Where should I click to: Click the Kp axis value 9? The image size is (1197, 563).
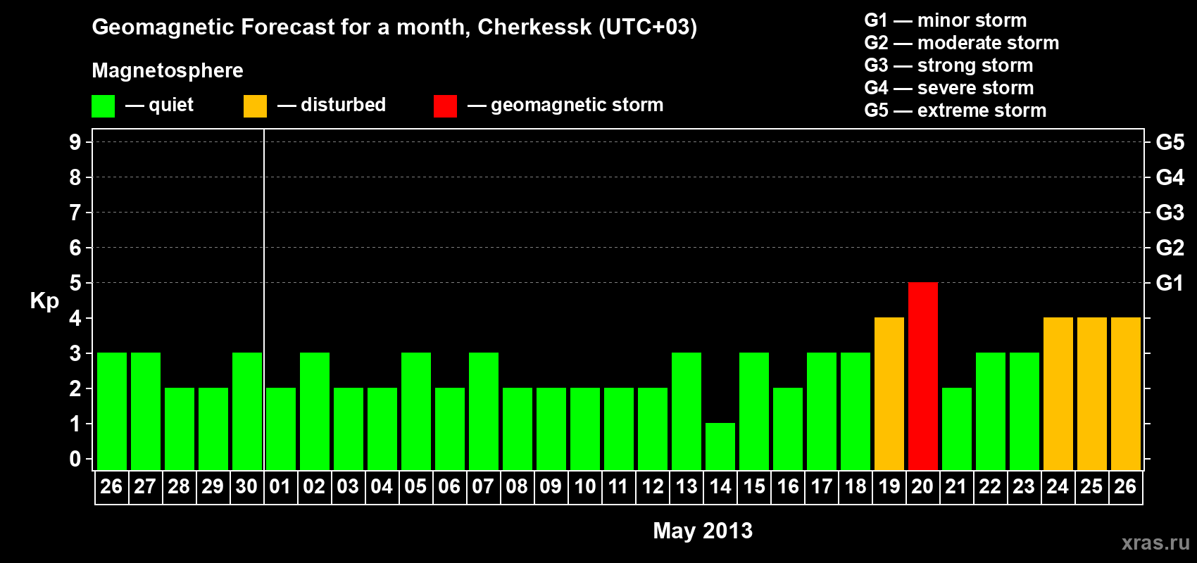[x=75, y=142]
